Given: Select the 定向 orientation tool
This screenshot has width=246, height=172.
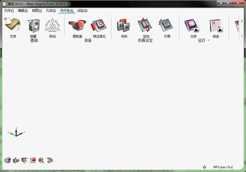Looking at the screenshot, I should tap(145, 25).
